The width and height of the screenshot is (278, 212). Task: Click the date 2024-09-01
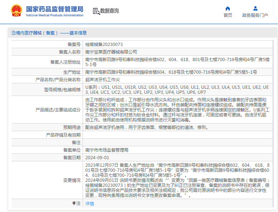[97, 157]
